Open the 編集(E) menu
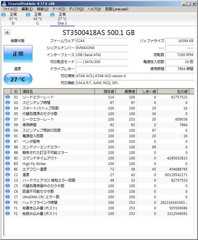The height and width of the screenshot is (240, 198). [x=27, y=9]
